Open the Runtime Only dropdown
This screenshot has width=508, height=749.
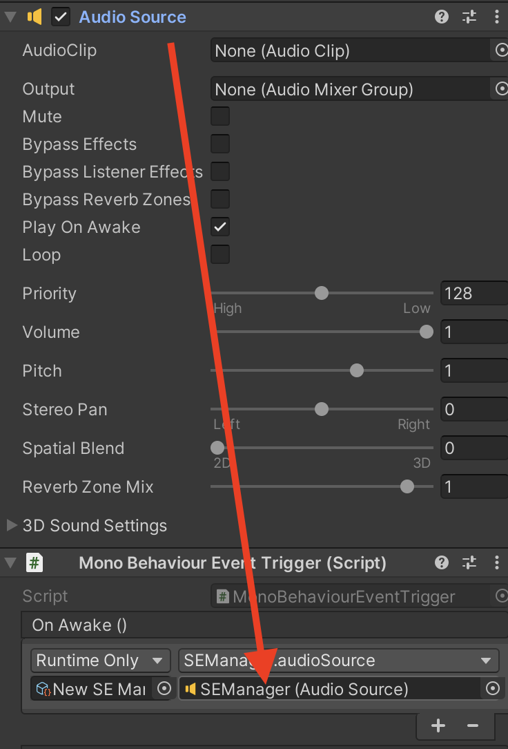(x=100, y=661)
